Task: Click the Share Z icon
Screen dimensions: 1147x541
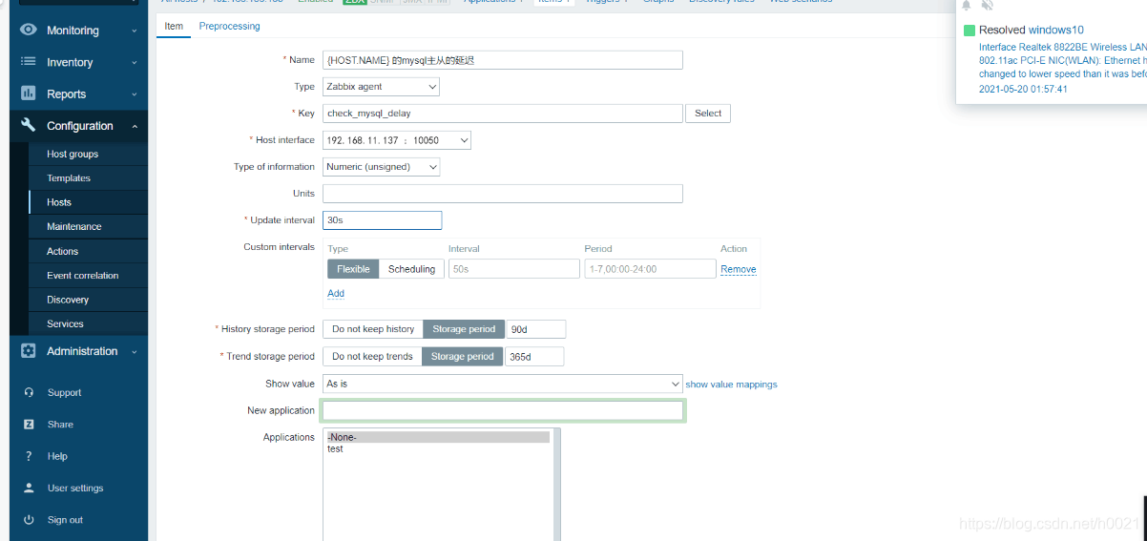Action: pos(29,424)
